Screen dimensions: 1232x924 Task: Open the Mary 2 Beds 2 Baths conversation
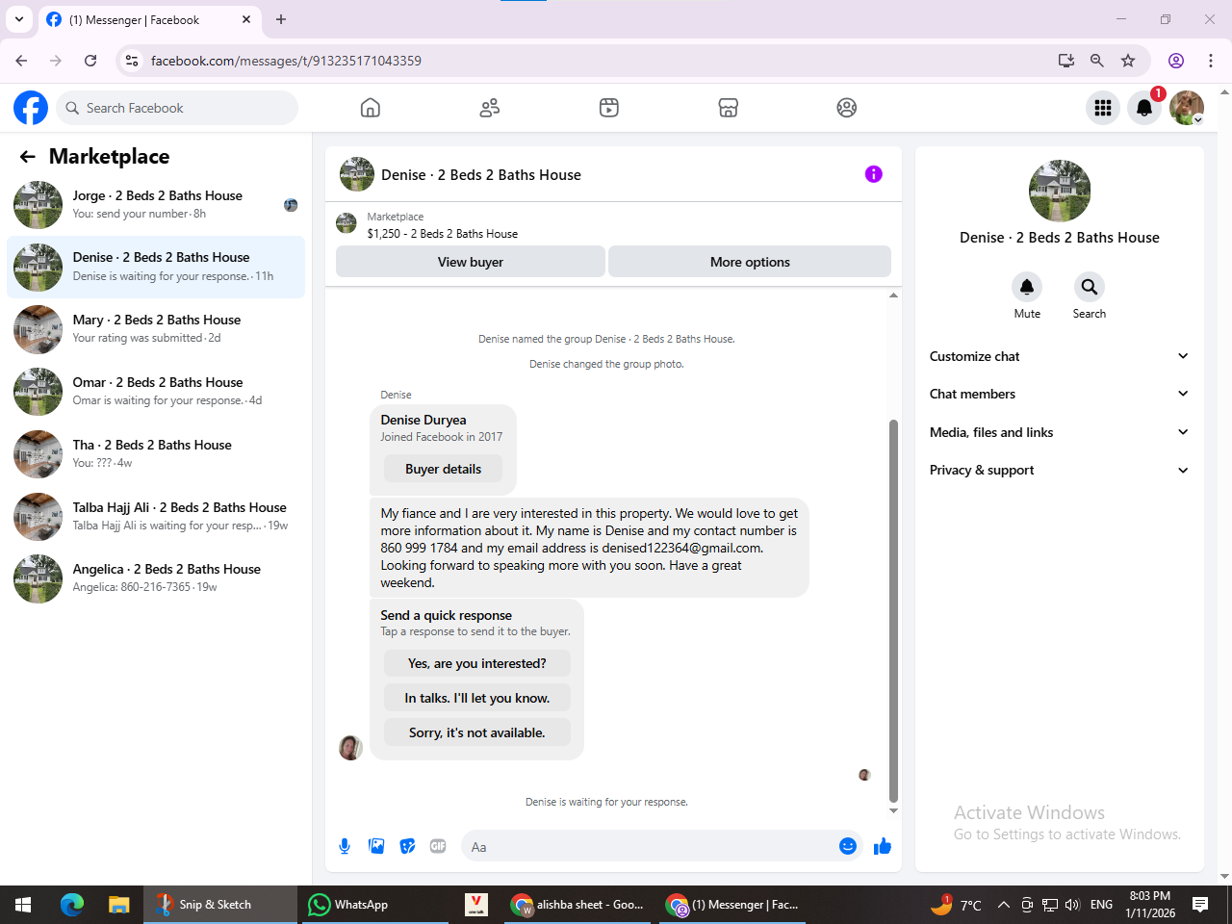coord(156,329)
